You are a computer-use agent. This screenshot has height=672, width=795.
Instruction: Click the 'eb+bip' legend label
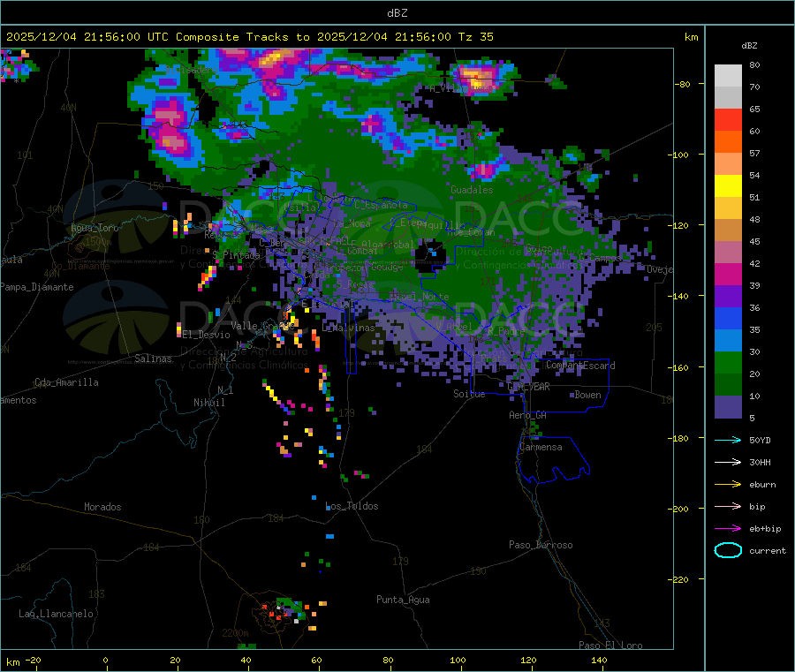[x=765, y=529]
